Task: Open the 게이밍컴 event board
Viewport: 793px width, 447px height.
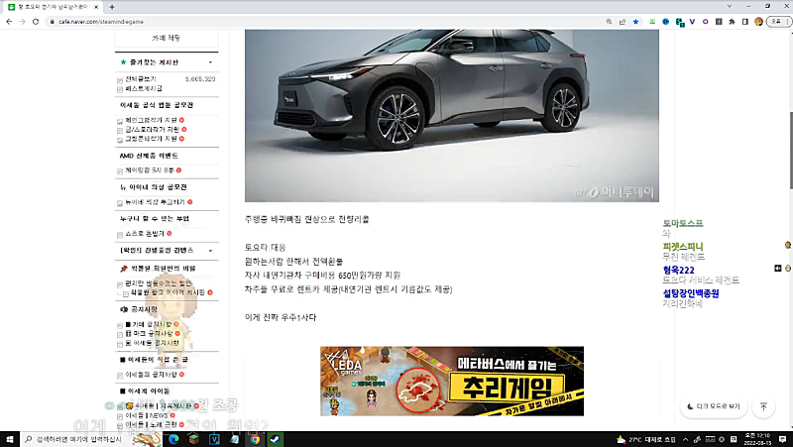Action: (150, 170)
